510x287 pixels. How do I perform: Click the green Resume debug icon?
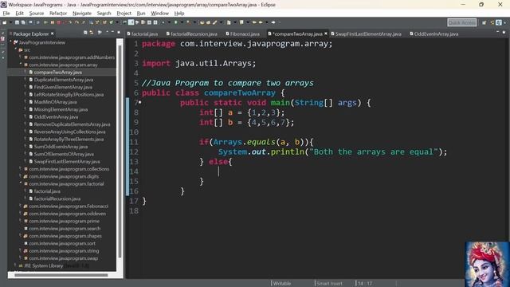[45, 22]
